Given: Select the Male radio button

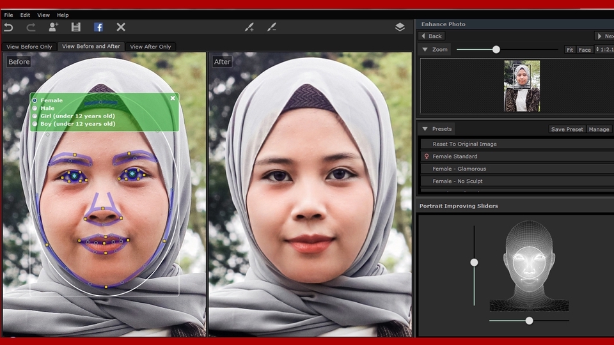Looking at the screenshot, I should [35, 109].
